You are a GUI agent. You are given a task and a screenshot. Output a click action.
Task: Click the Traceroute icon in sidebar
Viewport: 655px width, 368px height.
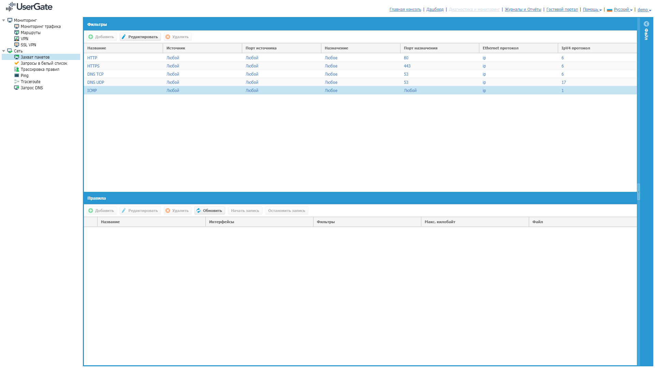click(16, 81)
